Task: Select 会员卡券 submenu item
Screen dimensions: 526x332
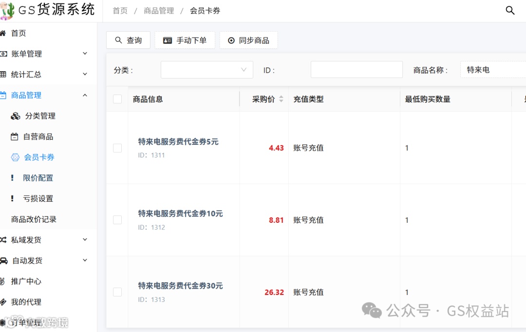Action: pos(39,157)
